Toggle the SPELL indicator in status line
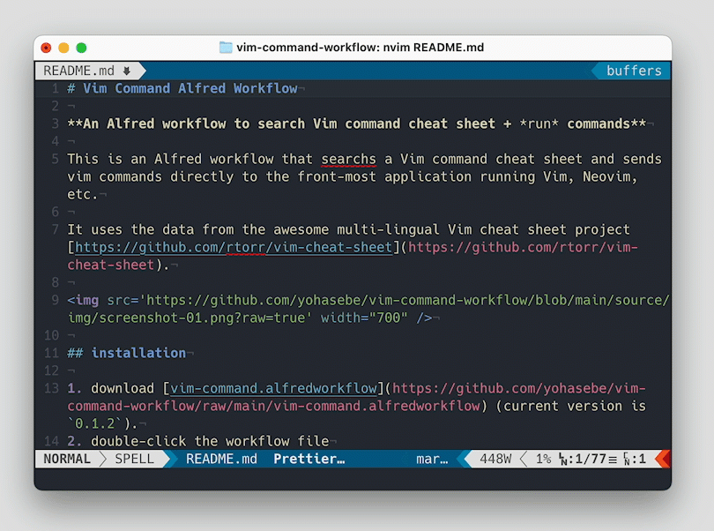Image resolution: width=714 pixels, height=531 pixels. click(x=134, y=459)
